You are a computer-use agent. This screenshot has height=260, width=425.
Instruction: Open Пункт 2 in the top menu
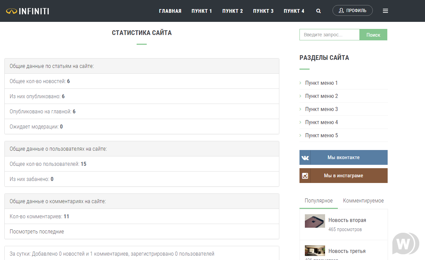click(x=232, y=11)
